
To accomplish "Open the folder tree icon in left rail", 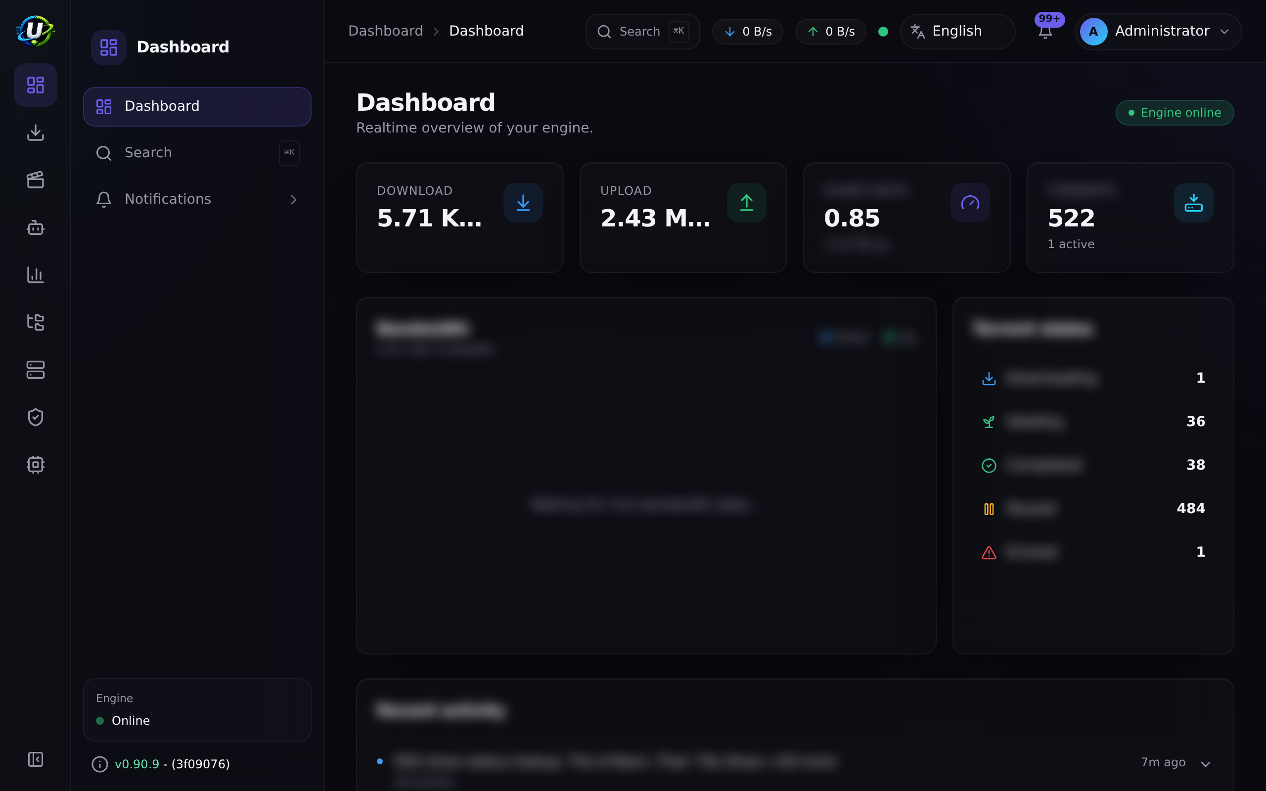I will tap(36, 322).
